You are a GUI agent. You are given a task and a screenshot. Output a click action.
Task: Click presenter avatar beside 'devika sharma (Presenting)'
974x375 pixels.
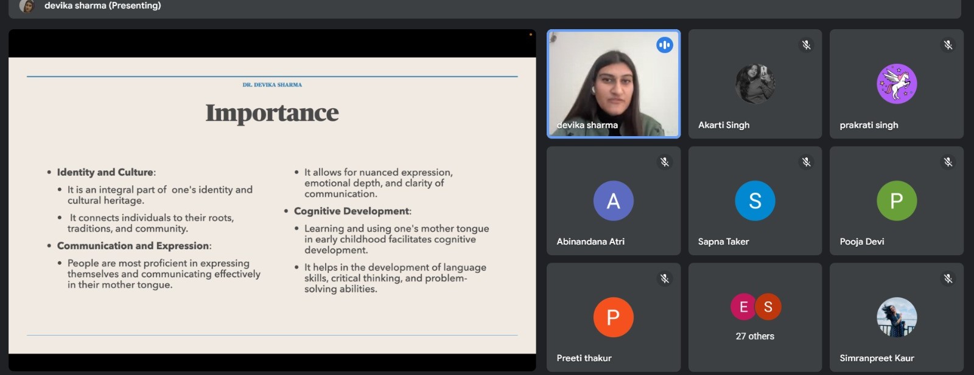[27, 6]
